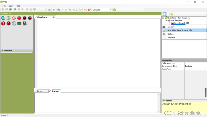This screenshot has width=207, height=117.
Task: Open the Emulate mode dropdown
Action: point(111,10)
